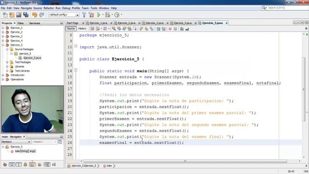Click the Clean and Build Project icon
The image size is (309, 174).
[91, 15]
